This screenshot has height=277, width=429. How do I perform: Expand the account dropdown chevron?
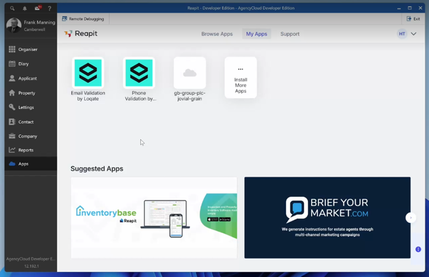[x=413, y=34]
